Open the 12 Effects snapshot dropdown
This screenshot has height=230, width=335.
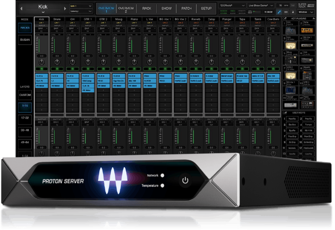pyautogui.click(x=232, y=6)
